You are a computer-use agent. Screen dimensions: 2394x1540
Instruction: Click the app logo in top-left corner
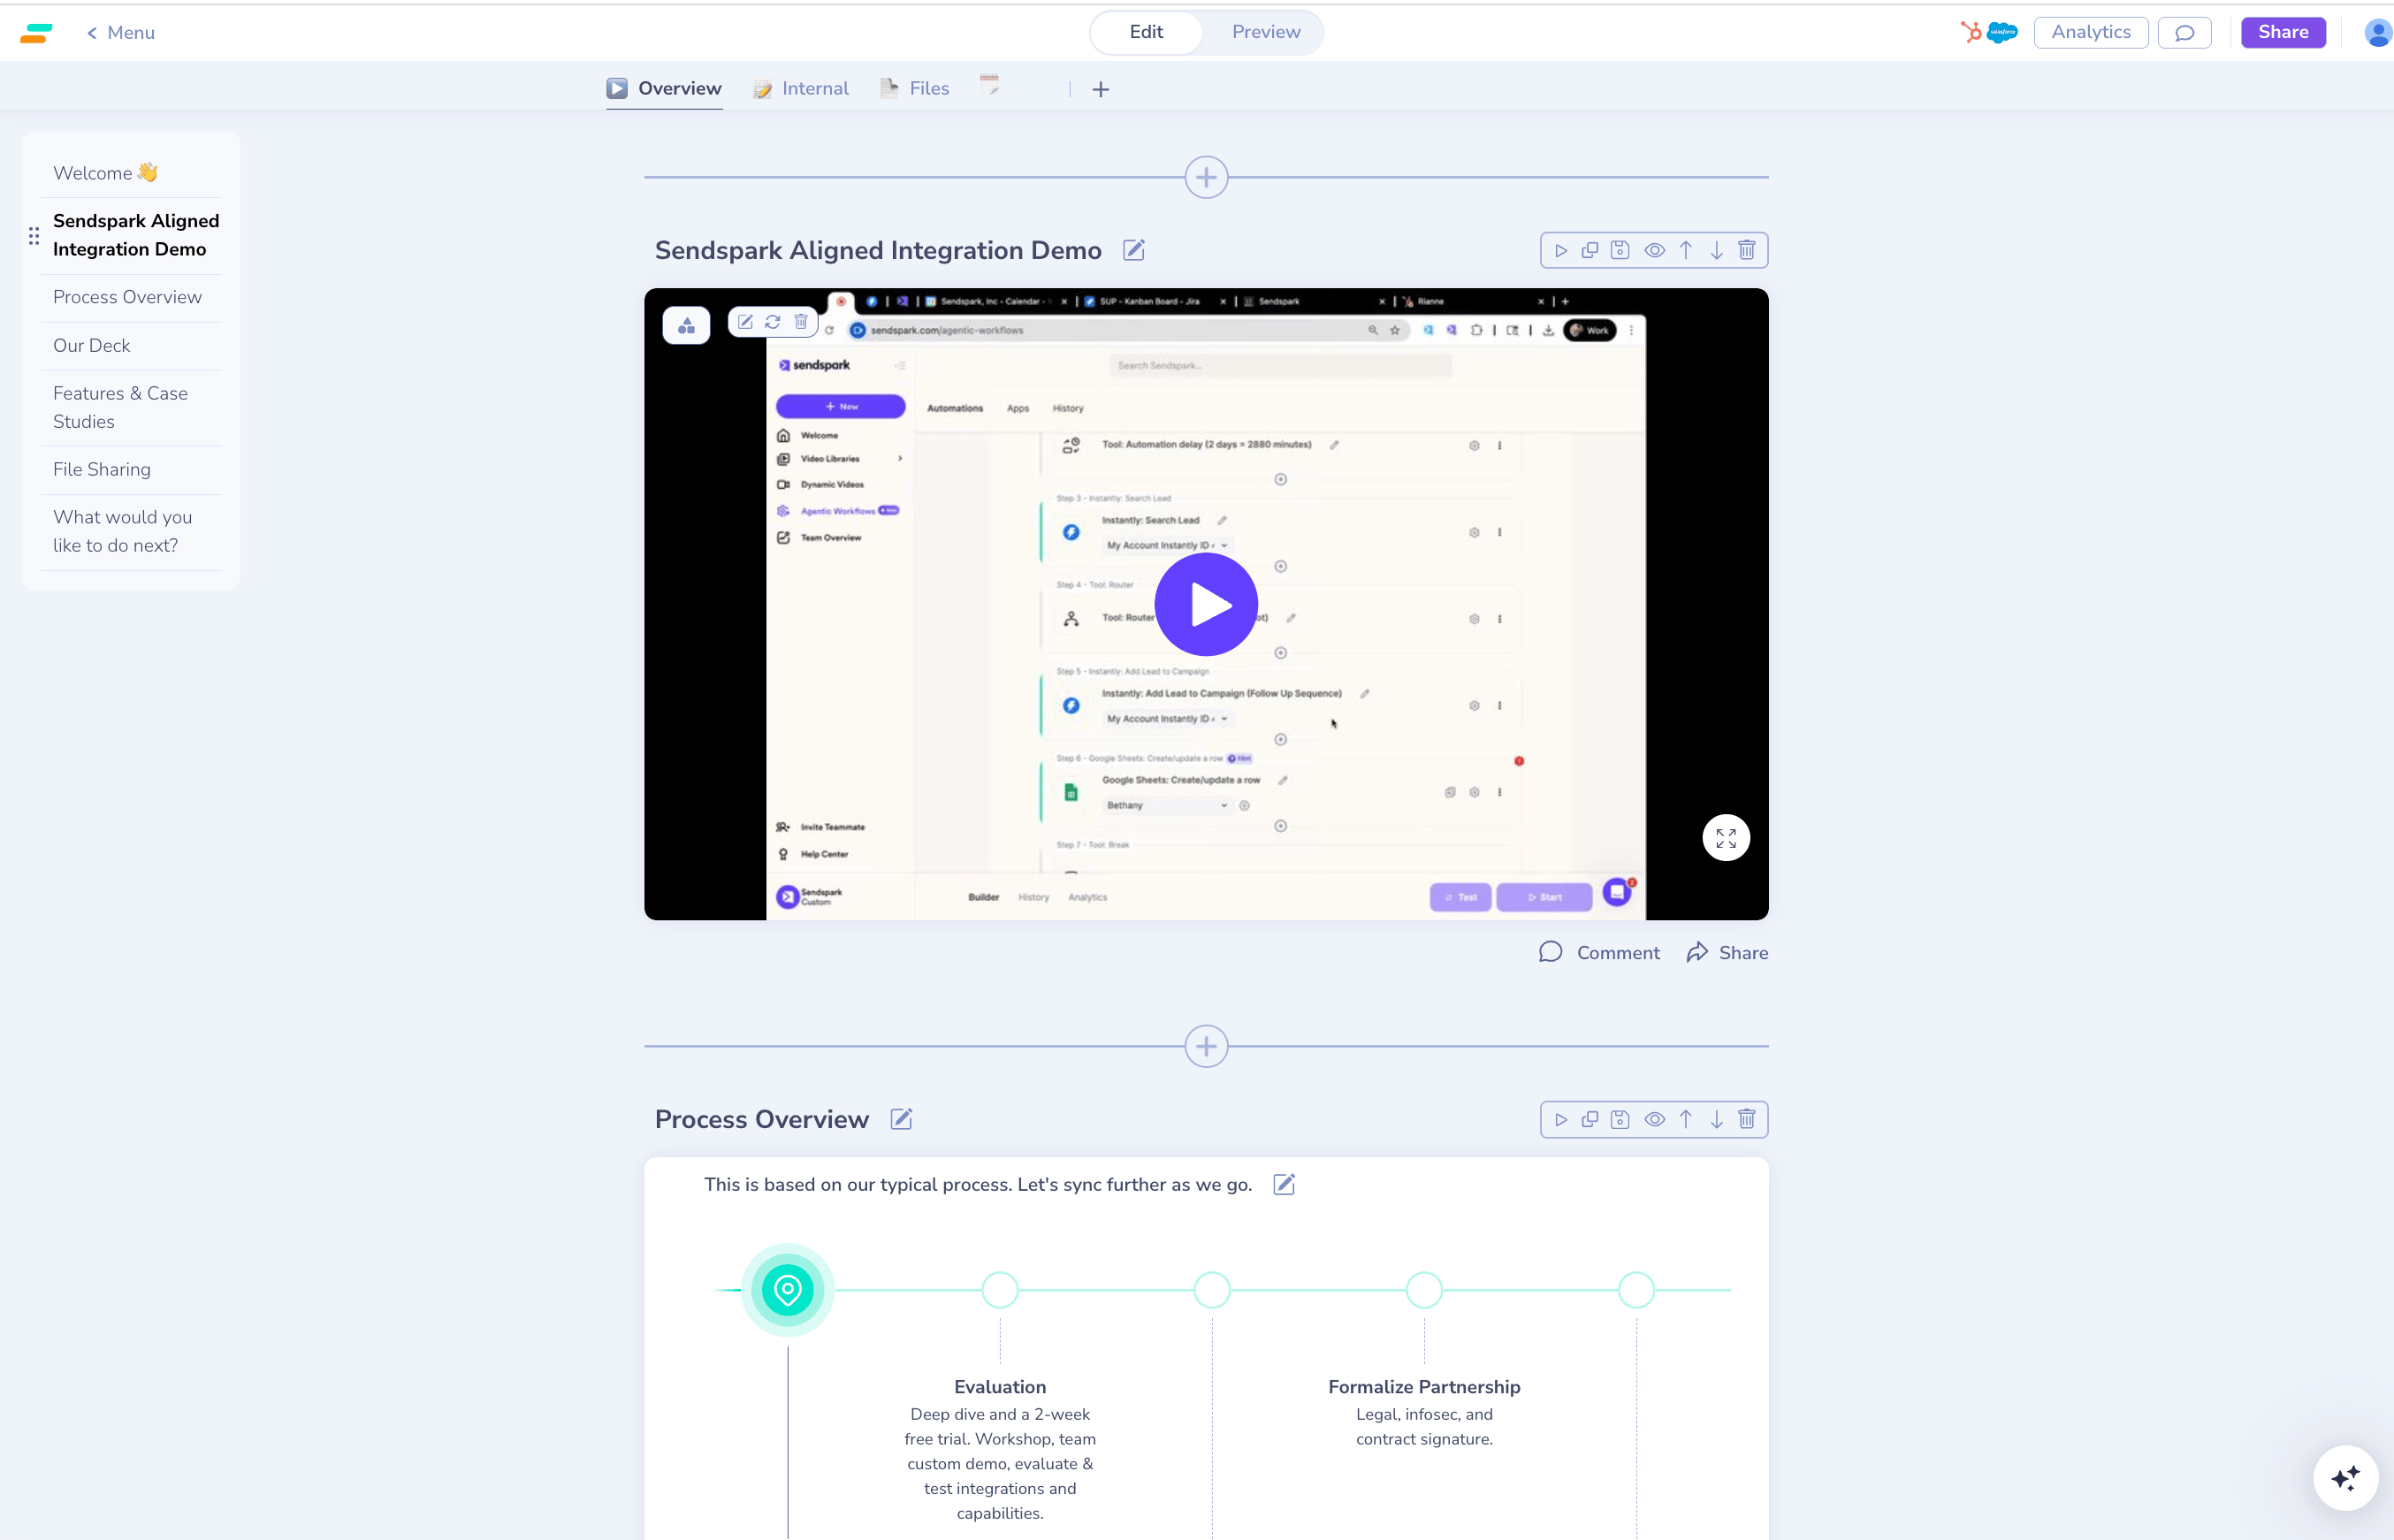36,33
